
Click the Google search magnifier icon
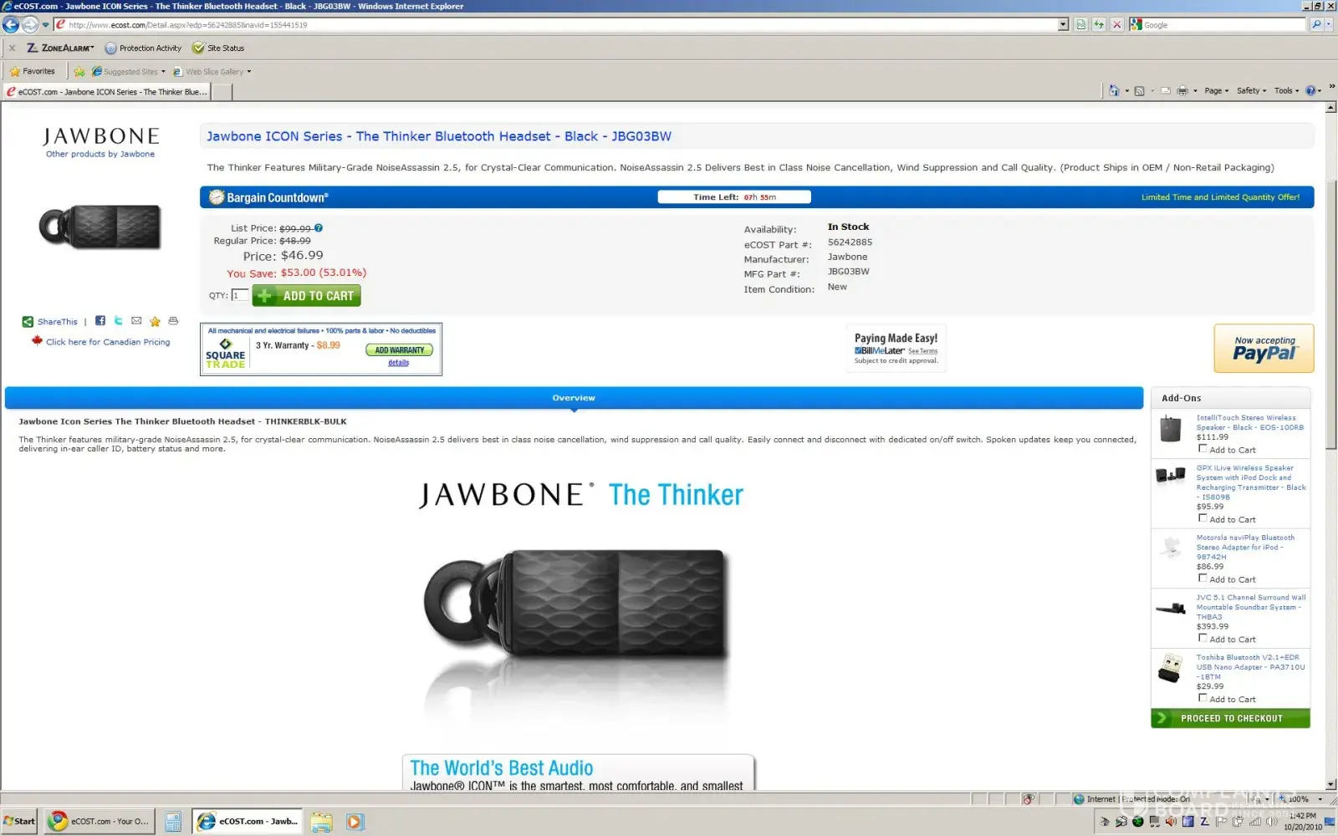1316,24
